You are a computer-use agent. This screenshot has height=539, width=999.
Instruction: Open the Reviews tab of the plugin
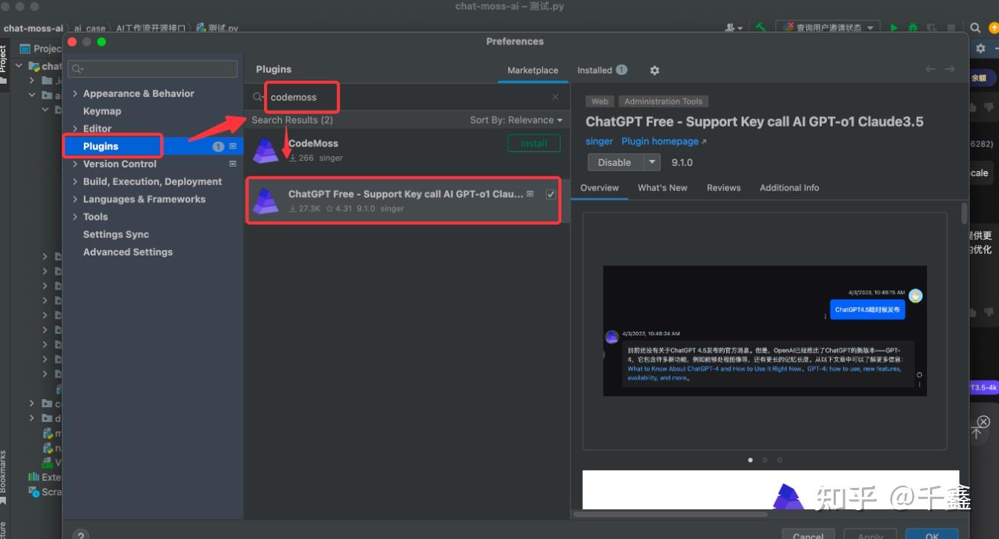(723, 187)
